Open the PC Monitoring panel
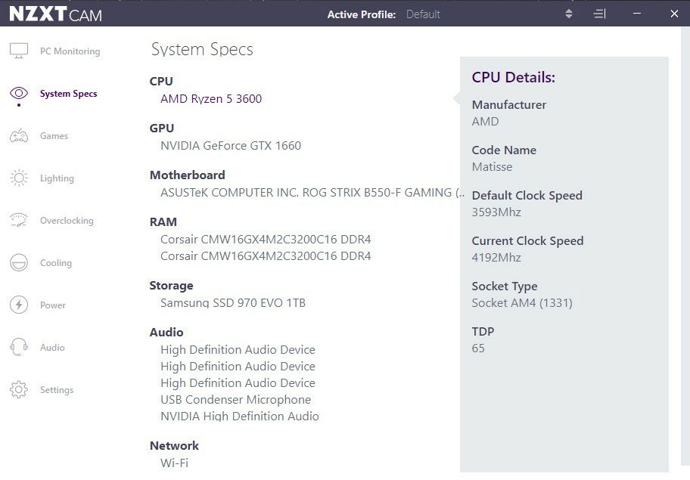The width and height of the screenshot is (690, 480). coord(70,51)
